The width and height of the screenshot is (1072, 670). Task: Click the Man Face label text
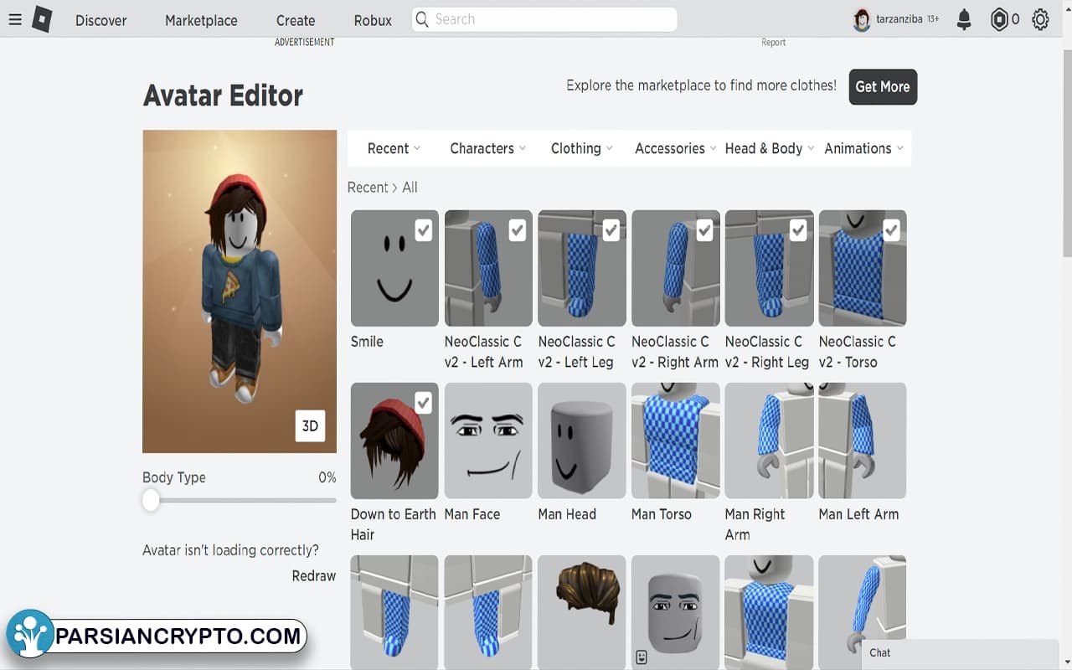472,514
